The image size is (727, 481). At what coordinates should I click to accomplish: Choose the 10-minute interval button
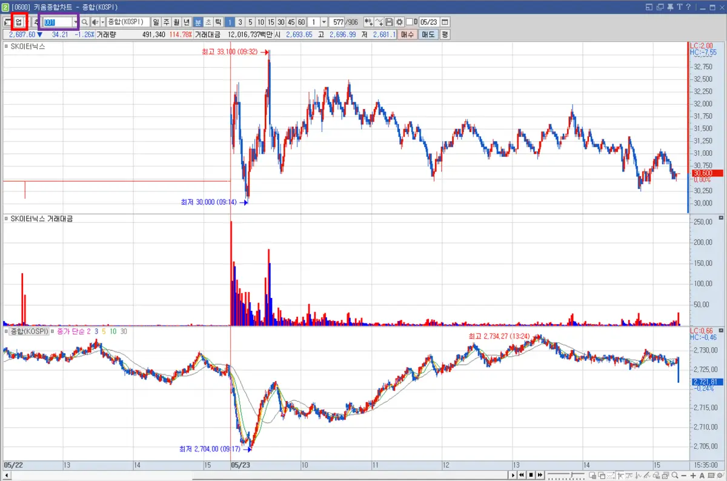tap(261, 22)
